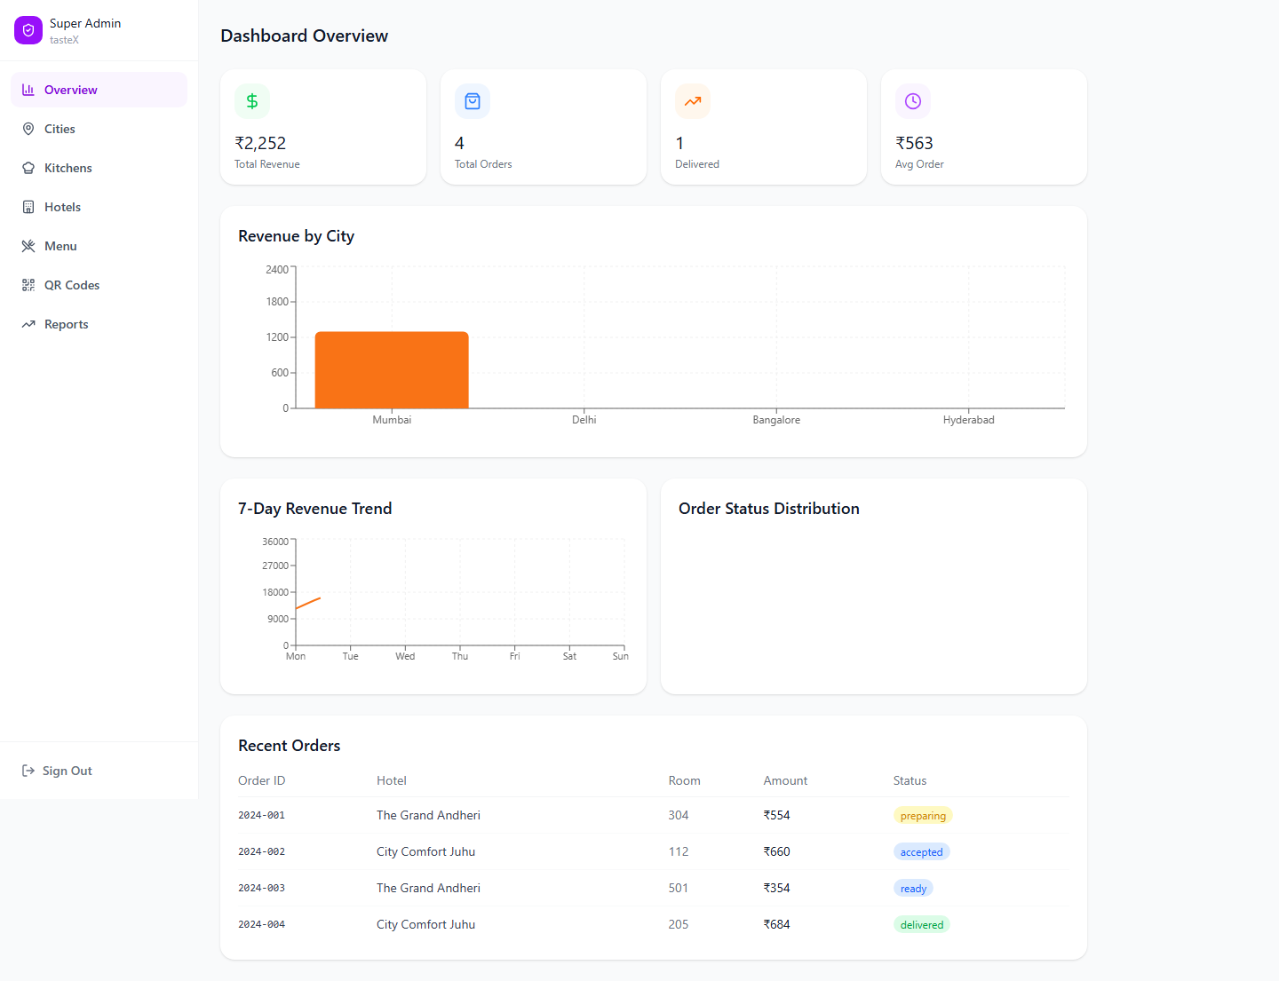Image resolution: width=1279 pixels, height=981 pixels.
Task: Open the Menu management page
Action: pyautogui.click(x=99, y=246)
